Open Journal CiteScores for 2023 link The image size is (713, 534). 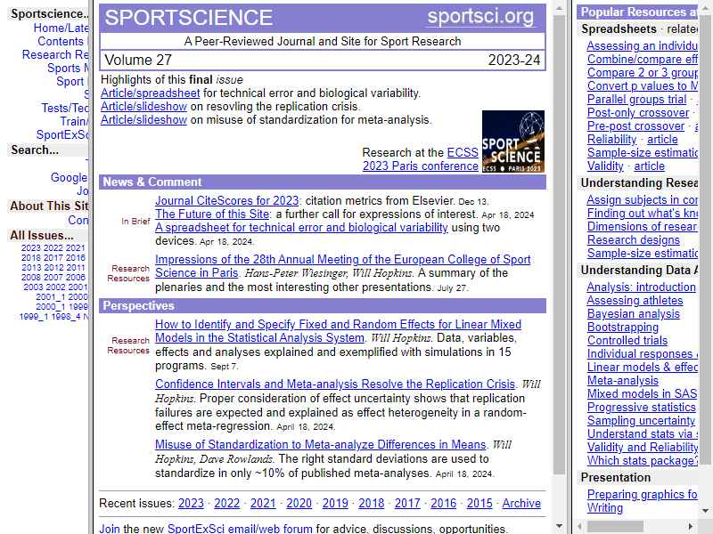click(x=227, y=201)
